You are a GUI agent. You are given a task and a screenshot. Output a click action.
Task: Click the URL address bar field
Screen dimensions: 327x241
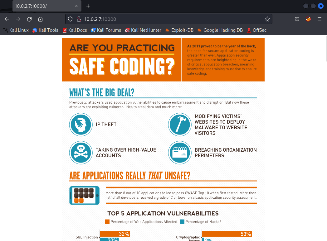pos(172,19)
